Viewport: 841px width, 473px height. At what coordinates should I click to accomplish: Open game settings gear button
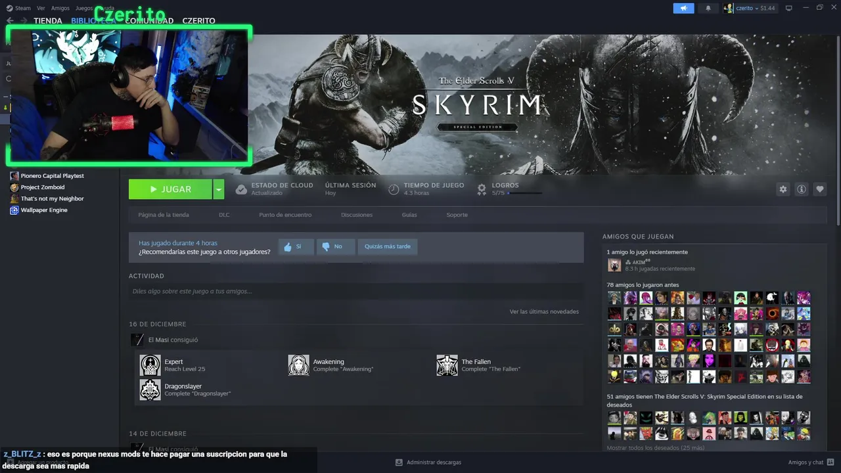pyautogui.click(x=783, y=189)
